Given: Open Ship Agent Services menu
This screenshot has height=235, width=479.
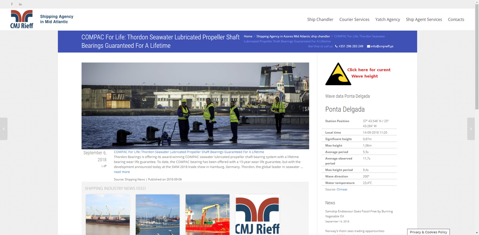Looking at the screenshot, I should coord(424,19).
